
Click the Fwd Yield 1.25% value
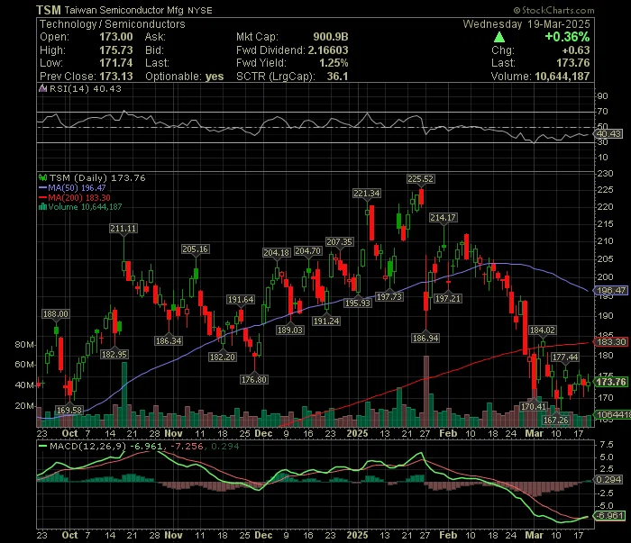334,63
